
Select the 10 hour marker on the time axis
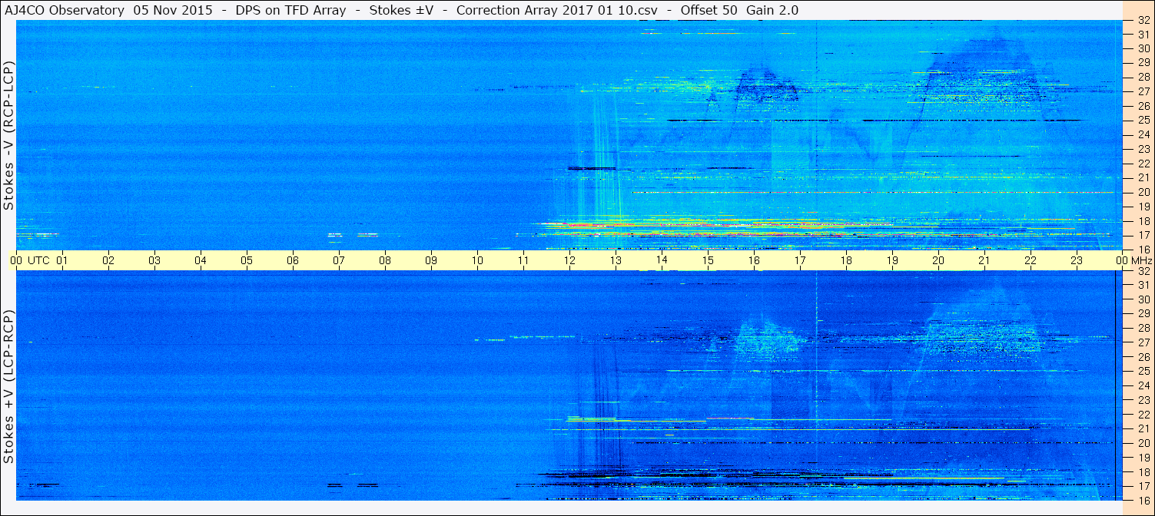tap(477, 260)
